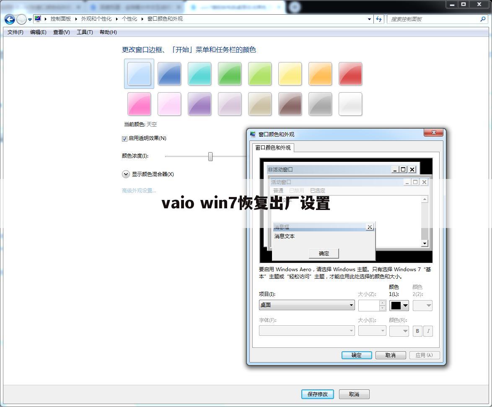
Task: Select the lime green color swatch
Action: click(260, 74)
